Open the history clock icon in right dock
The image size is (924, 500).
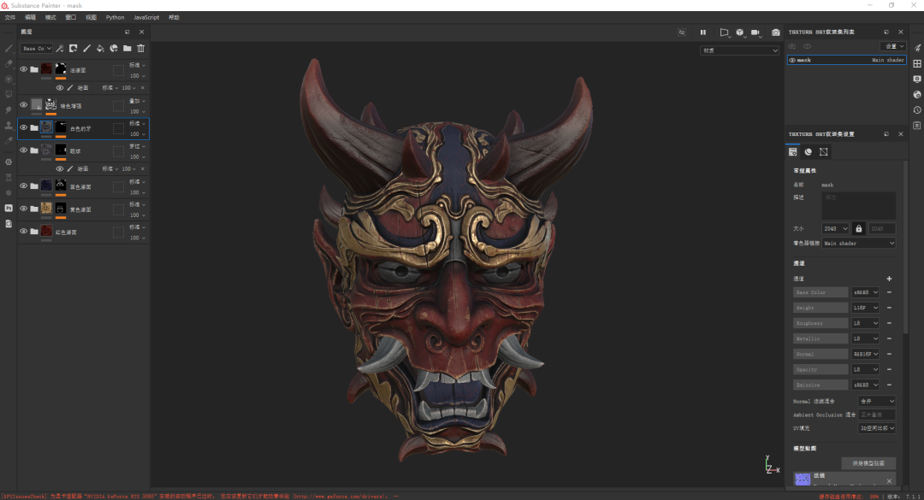tap(917, 109)
